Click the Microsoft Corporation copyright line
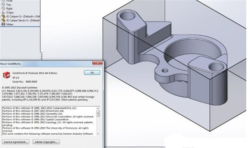The image size is (250, 148). (x=48, y=117)
